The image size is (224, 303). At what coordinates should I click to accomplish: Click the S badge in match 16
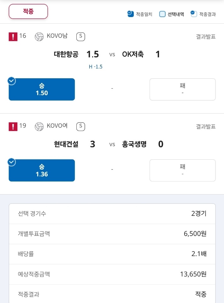tap(81, 37)
